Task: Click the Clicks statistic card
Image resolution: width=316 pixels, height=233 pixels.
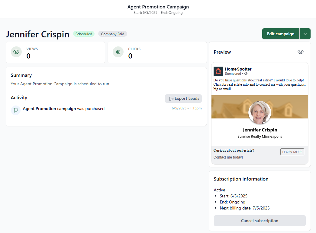Action: click(157, 52)
